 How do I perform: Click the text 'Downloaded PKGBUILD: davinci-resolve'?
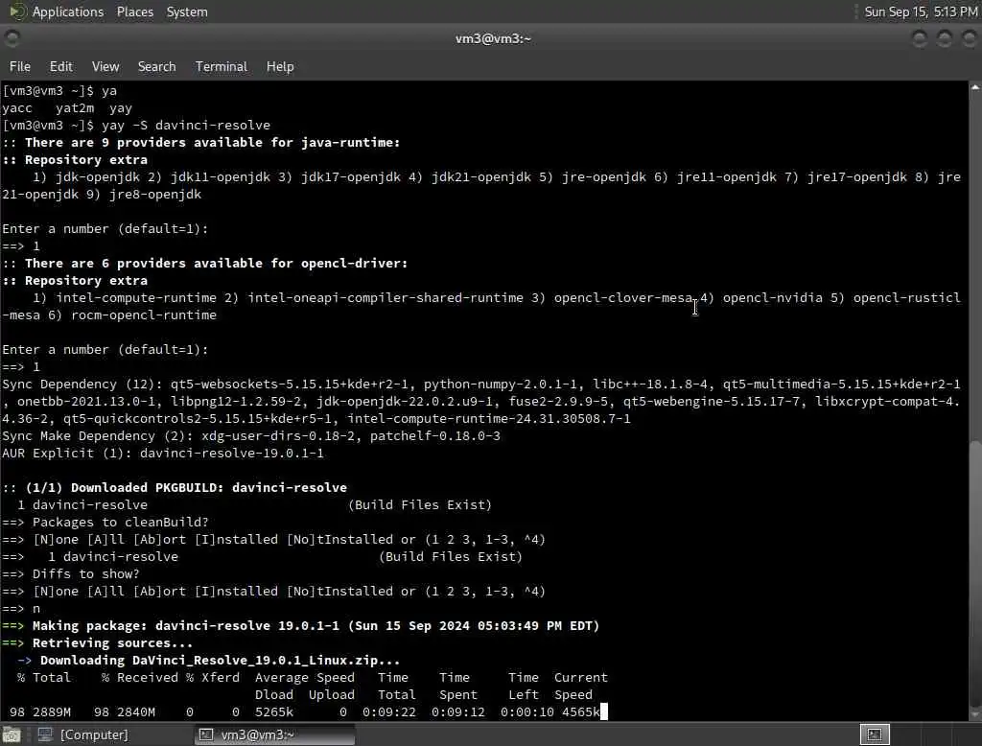[208, 488]
